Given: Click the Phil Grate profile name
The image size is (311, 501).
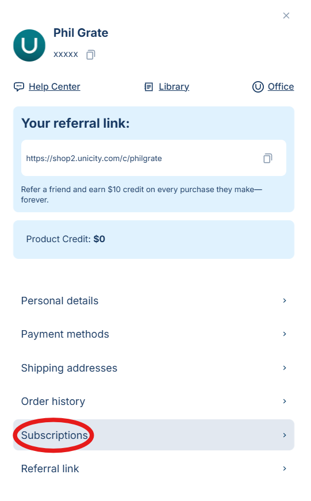Looking at the screenshot, I should click(81, 33).
